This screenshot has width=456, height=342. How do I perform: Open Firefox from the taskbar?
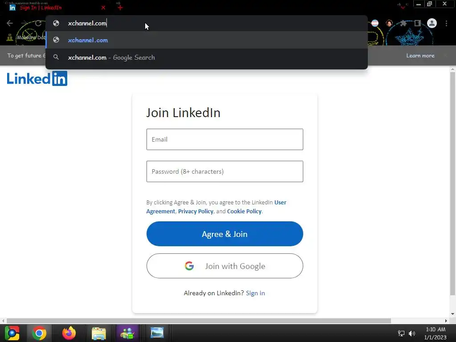coord(69,333)
